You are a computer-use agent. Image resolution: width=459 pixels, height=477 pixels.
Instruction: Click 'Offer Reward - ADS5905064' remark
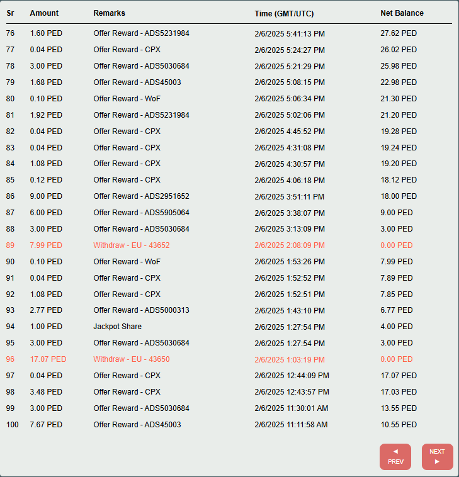[141, 212]
